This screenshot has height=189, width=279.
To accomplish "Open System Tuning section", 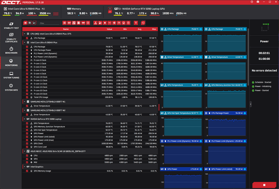I will [11, 75].
